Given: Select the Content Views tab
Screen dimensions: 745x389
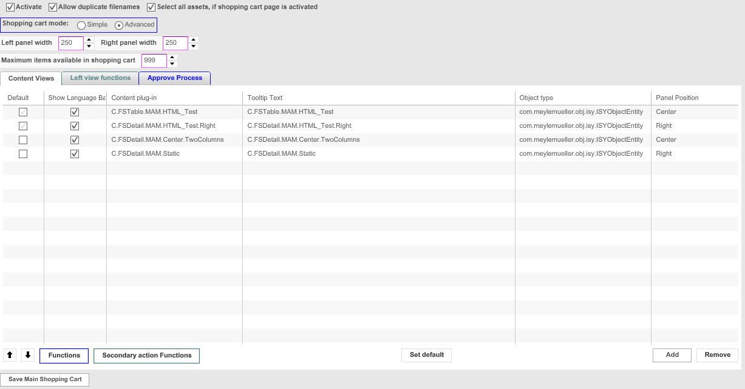Looking at the screenshot, I should click(30, 78).
